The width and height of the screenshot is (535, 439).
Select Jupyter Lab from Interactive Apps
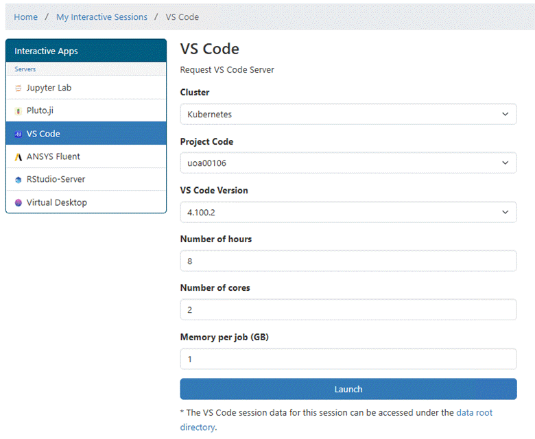(49, 88)
